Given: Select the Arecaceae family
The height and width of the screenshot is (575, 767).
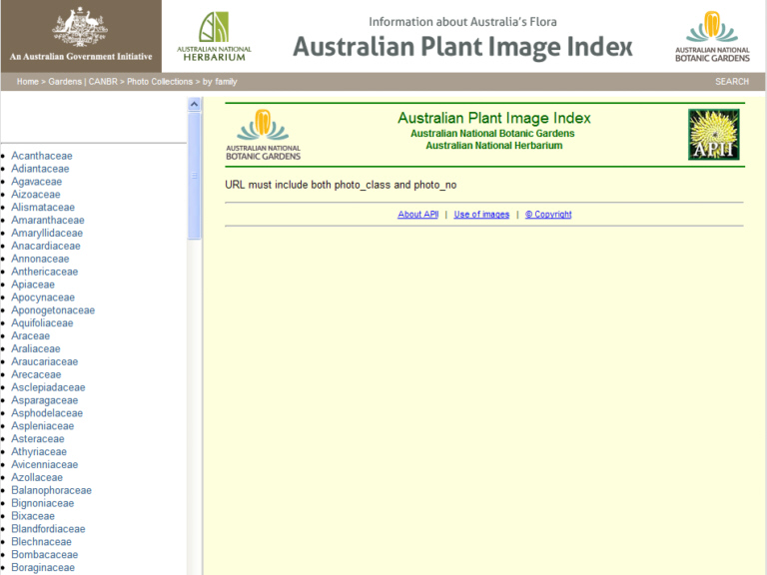Looking at the screenshot, I should pos(36,374).
